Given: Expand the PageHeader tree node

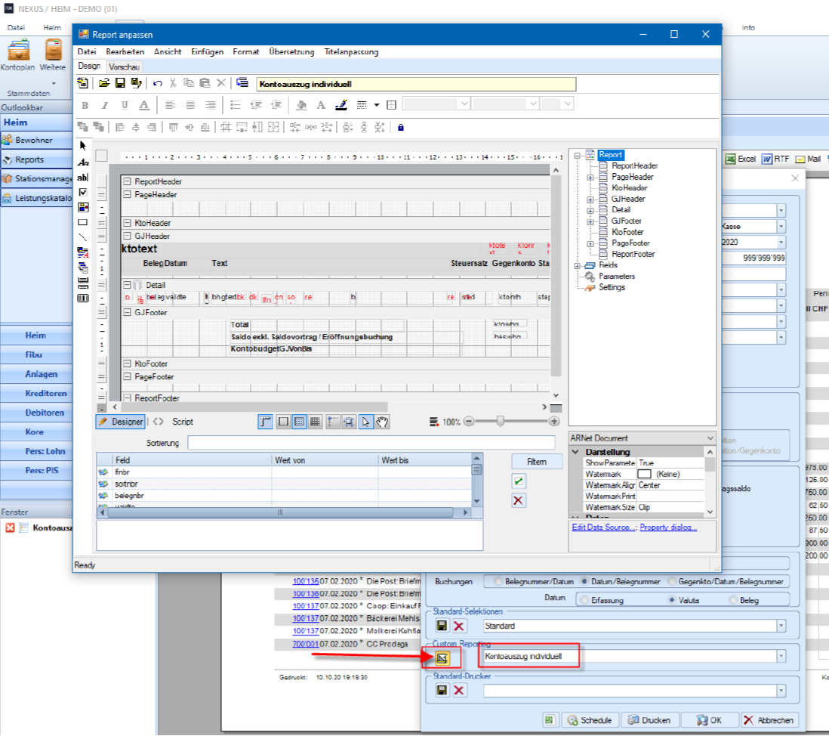Looking at the screenshot, I should click(x=590, y=177).
